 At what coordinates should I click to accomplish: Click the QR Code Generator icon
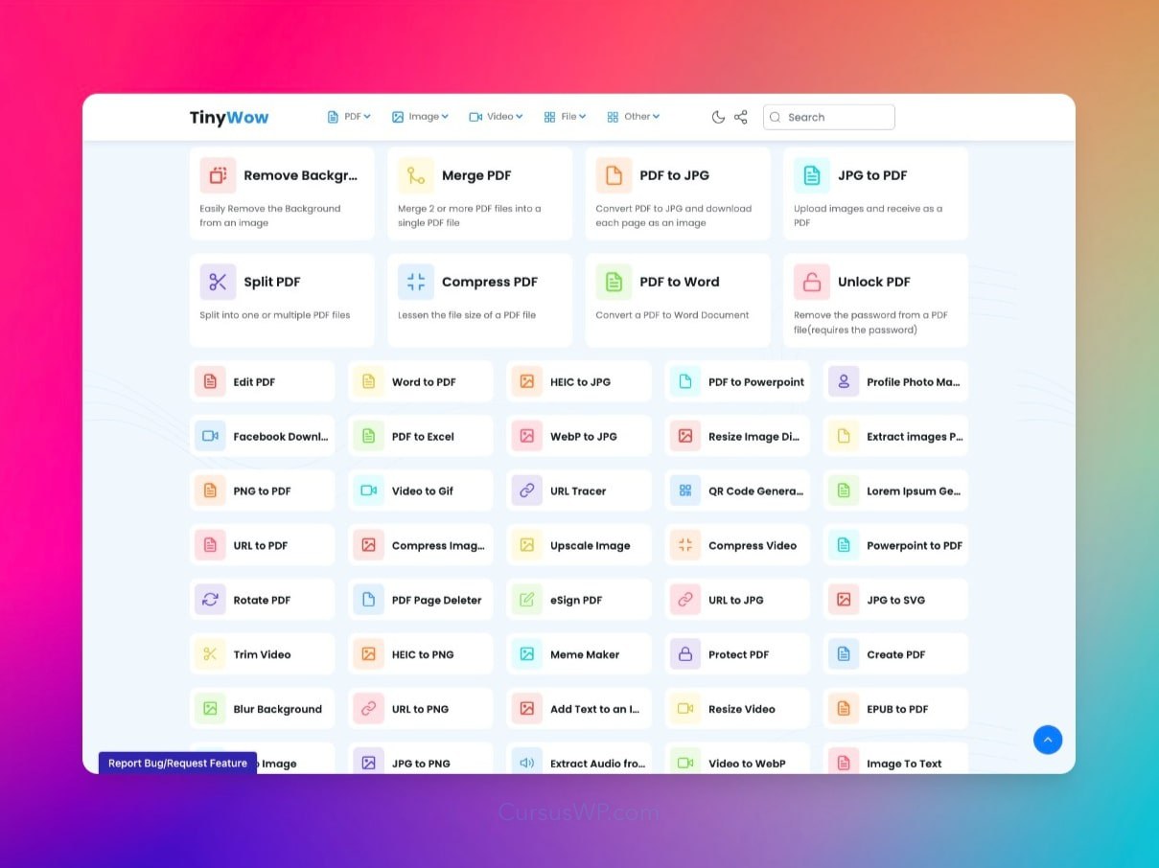pyautogui.click(x=685, y=491)
